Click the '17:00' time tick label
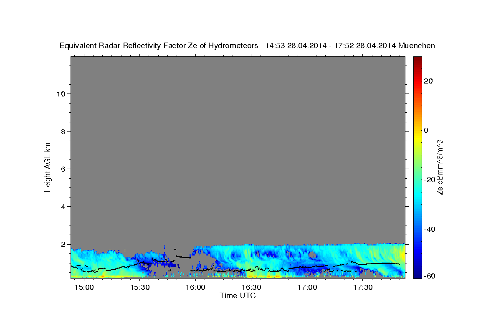The height and width of the screenshot is (334, 501). coord(307,287)
